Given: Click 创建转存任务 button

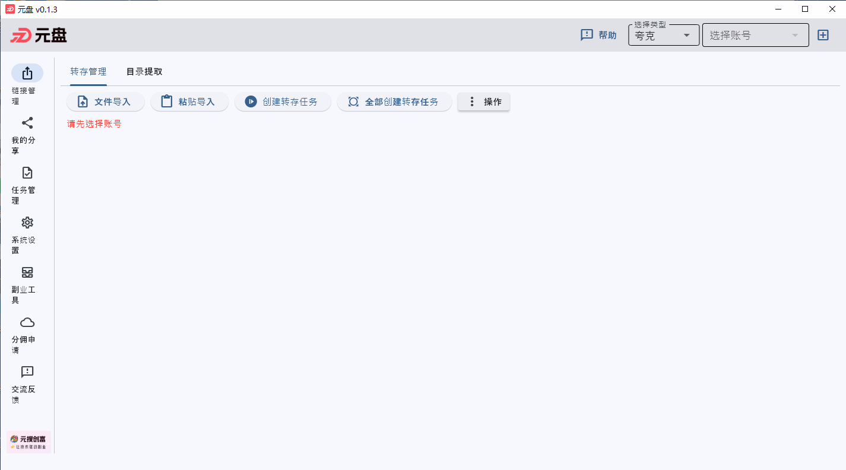Looking at the screenshot, I should click(x=283, y=101).
